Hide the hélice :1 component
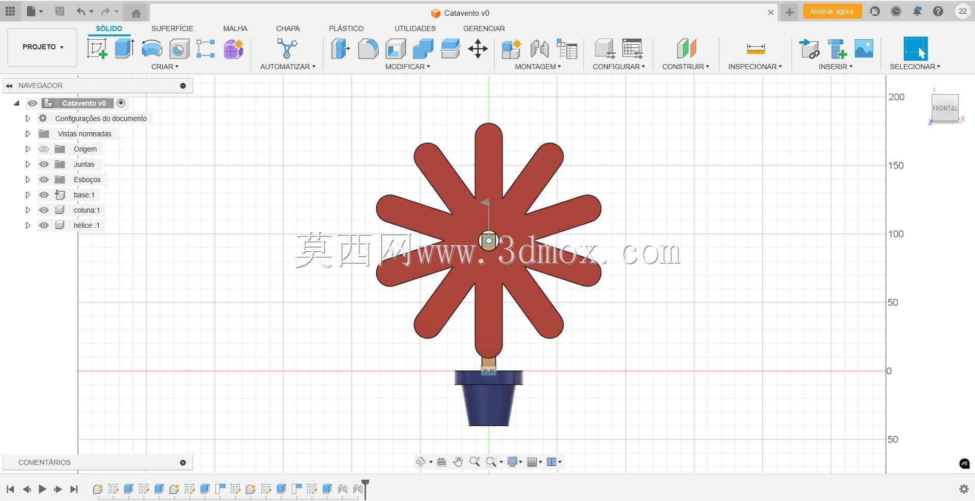Image resolution: width=975 pixels, height=501 pixels. pyautogui.click(x=44, y=225)
